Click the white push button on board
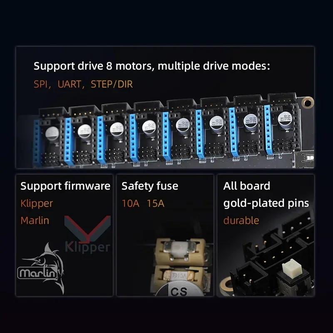This screenshot has height=333, width=333. coord(292,268)
